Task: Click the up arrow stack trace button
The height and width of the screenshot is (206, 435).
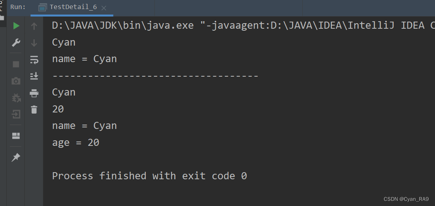Action: (34, 26)
